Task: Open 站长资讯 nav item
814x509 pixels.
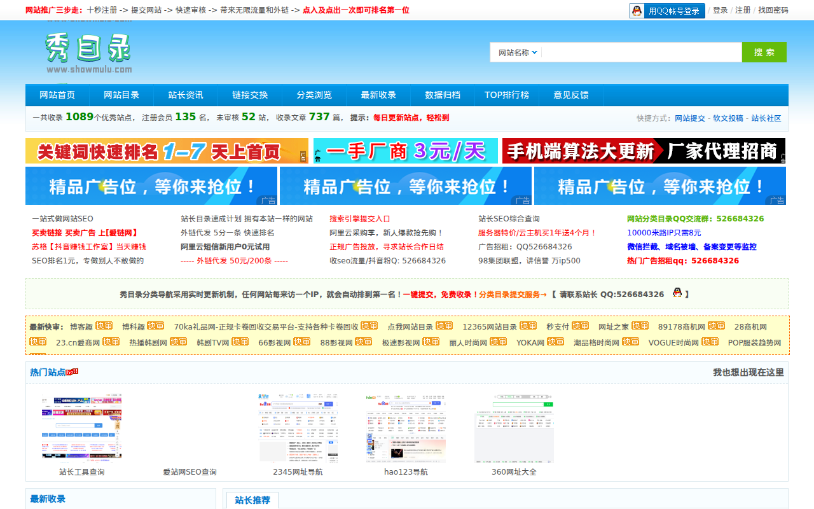Action: [186, 95]
